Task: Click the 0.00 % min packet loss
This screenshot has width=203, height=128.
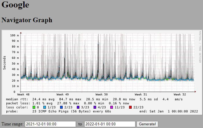Action: (94, 103)
